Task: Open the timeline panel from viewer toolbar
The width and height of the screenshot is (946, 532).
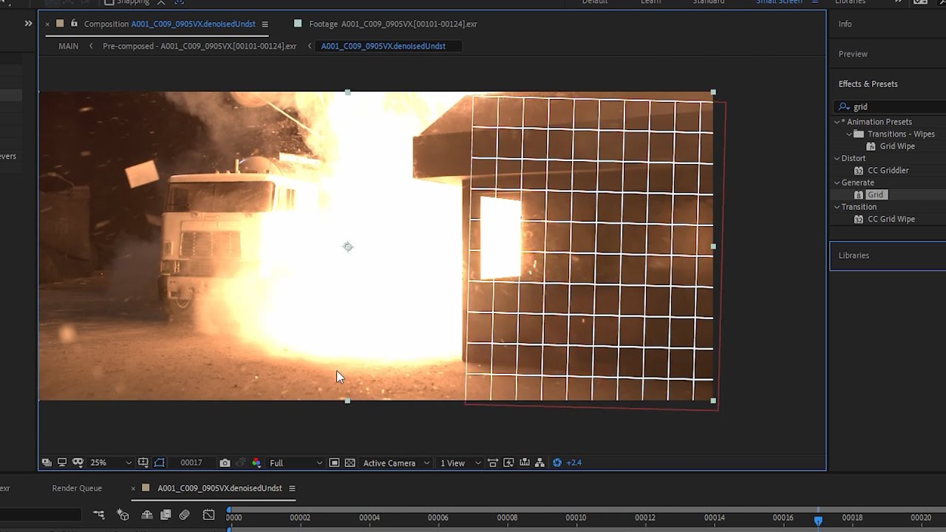Action: click(525, 463)
